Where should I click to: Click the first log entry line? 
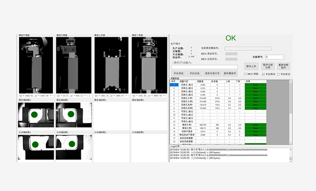click(x=219, y=150)
